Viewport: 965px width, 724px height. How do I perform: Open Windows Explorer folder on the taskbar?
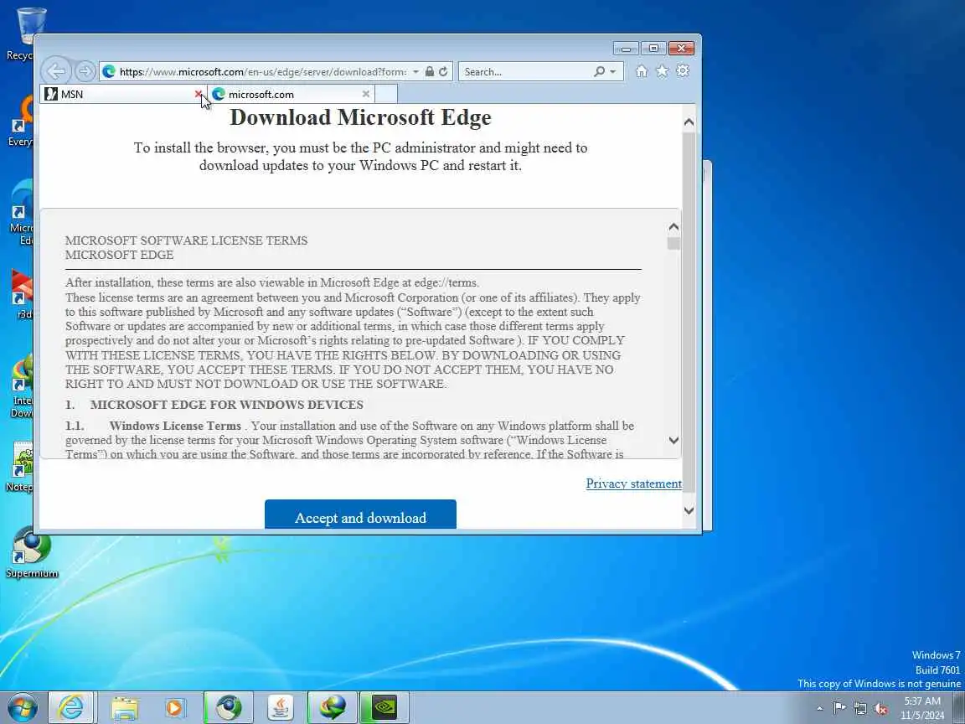point(124,707)
